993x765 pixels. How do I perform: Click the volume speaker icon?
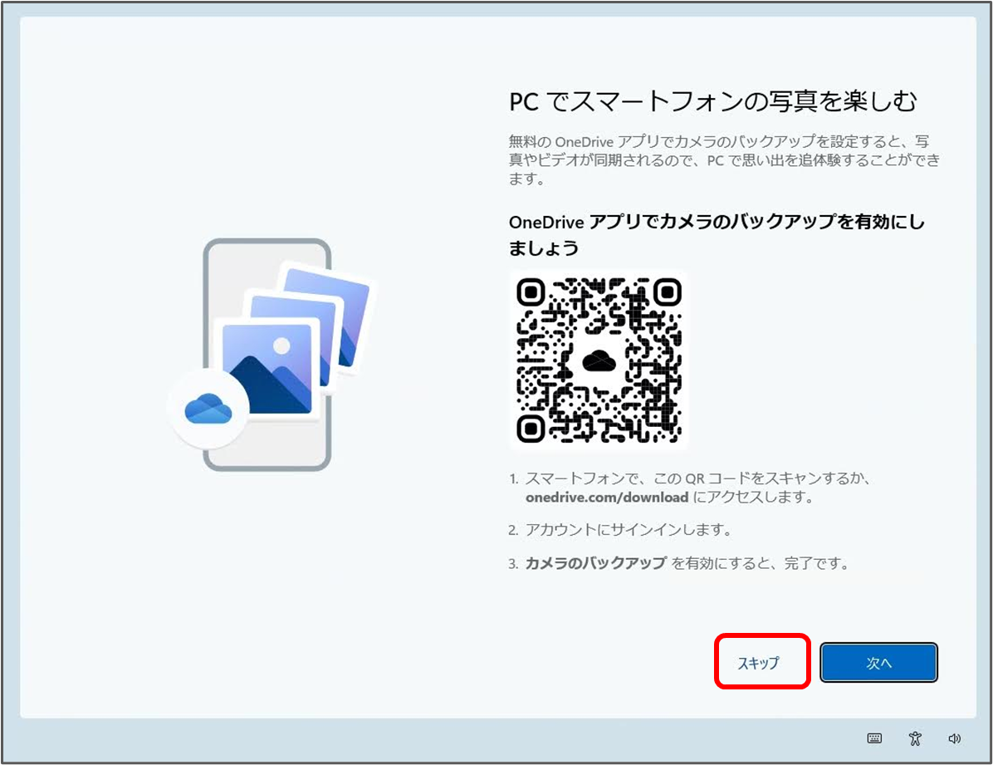pos(954,738)
